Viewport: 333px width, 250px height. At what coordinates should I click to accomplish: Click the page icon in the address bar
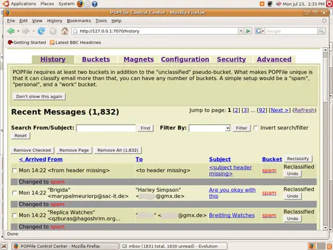tap(75, 31)
